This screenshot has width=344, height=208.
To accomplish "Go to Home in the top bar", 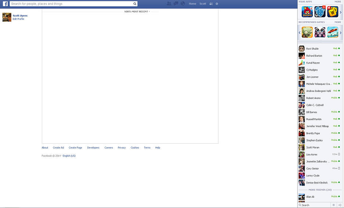I will click(193, 4).
